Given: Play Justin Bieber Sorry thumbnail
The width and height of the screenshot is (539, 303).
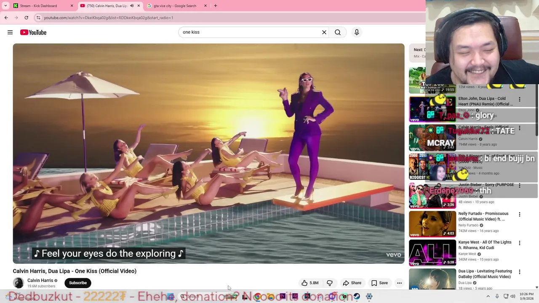Looking at the screenshot, I should pyautogui.click(x=432, y=196).
